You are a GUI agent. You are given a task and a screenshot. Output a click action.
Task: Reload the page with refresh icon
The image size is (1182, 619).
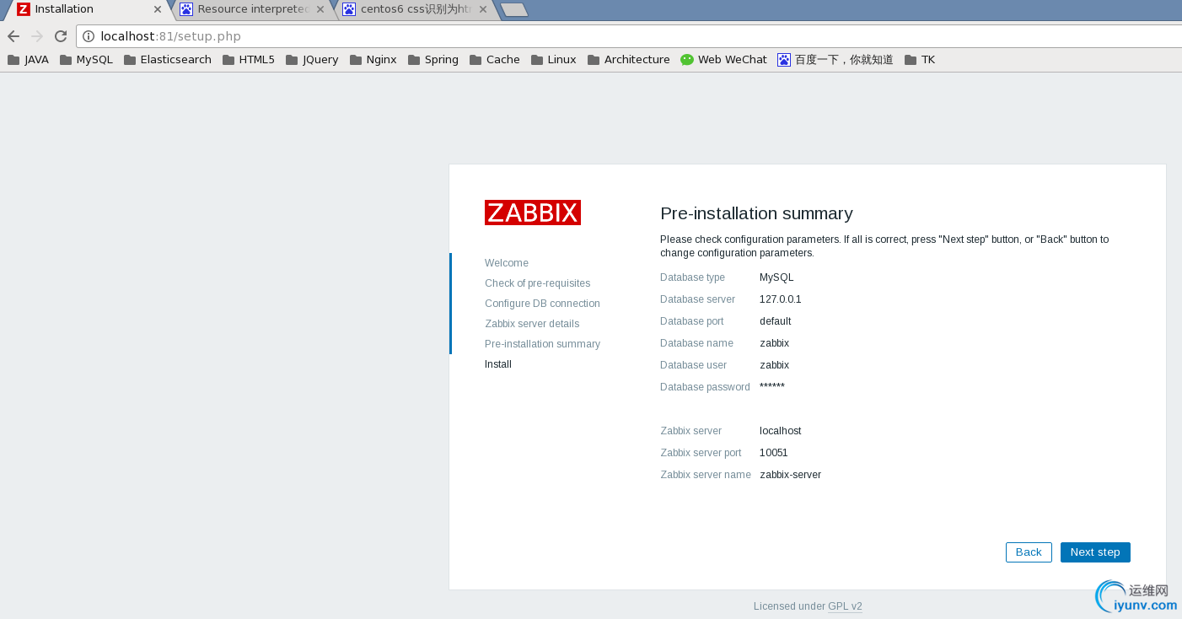point(61,36)
